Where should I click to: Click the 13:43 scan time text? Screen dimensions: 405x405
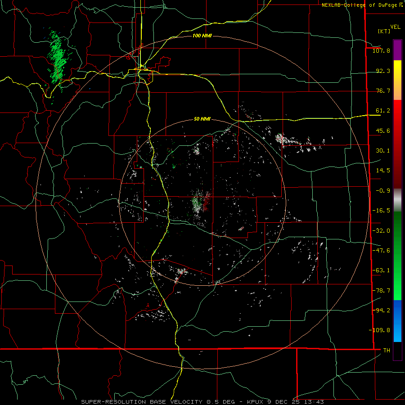tap(314, 402)
